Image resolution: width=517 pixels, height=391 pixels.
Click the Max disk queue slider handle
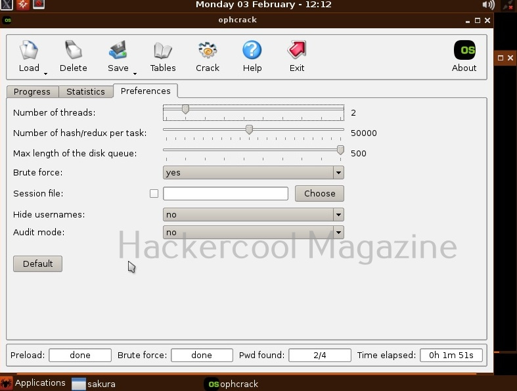(340, 150)
